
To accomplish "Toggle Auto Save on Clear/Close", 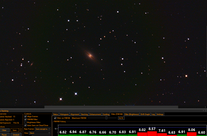I will (x=25, y=125).
